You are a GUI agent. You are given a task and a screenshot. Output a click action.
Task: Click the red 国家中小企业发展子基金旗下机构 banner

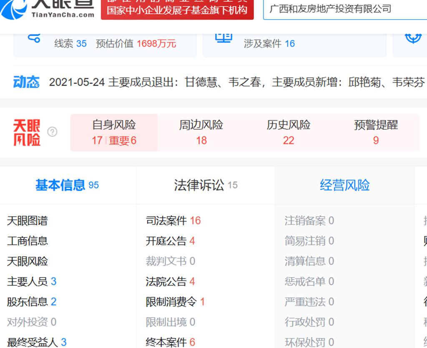click(x=177, y=10)
